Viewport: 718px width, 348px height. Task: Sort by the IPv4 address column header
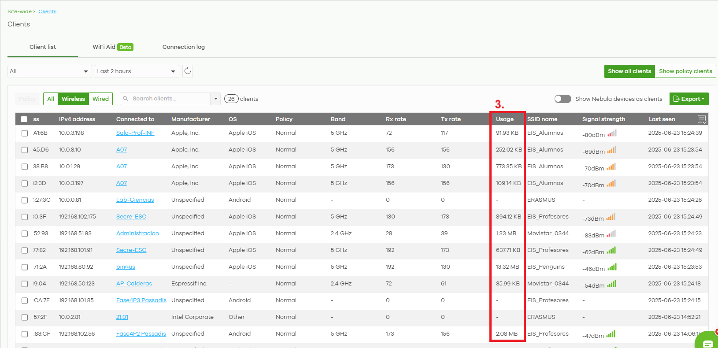[x=77, y=119]
